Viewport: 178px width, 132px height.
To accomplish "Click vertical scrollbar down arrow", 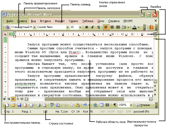I will click(155, 81).
